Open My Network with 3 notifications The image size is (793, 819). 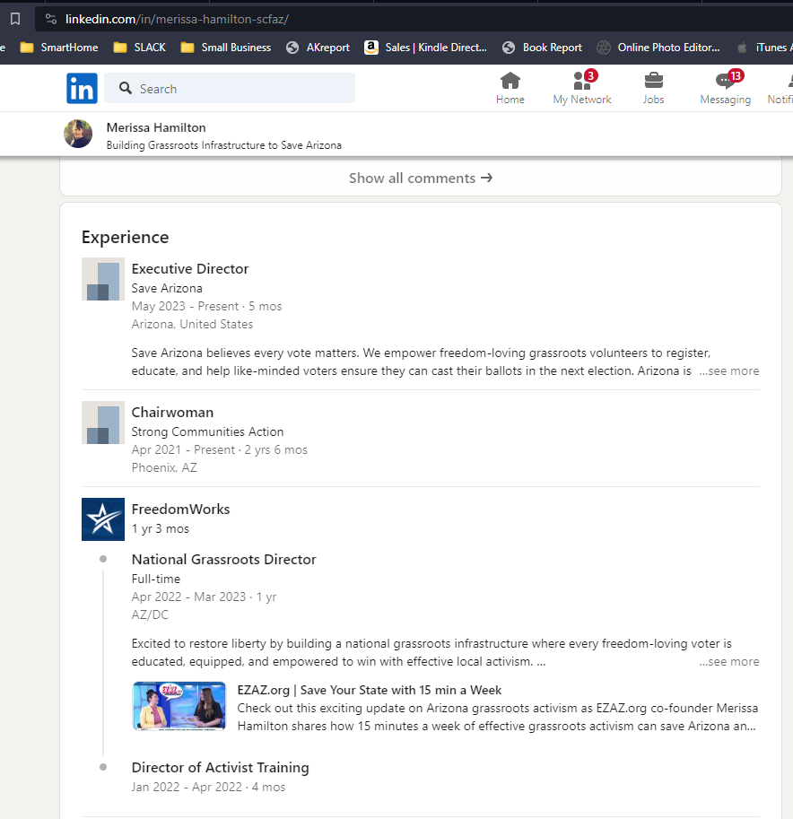[x=582, y=88]
